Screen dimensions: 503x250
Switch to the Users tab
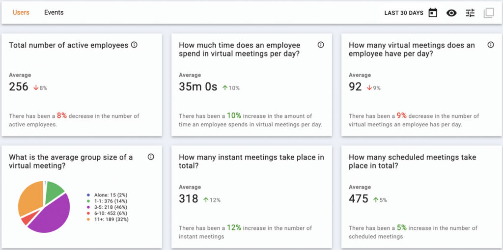21,12
